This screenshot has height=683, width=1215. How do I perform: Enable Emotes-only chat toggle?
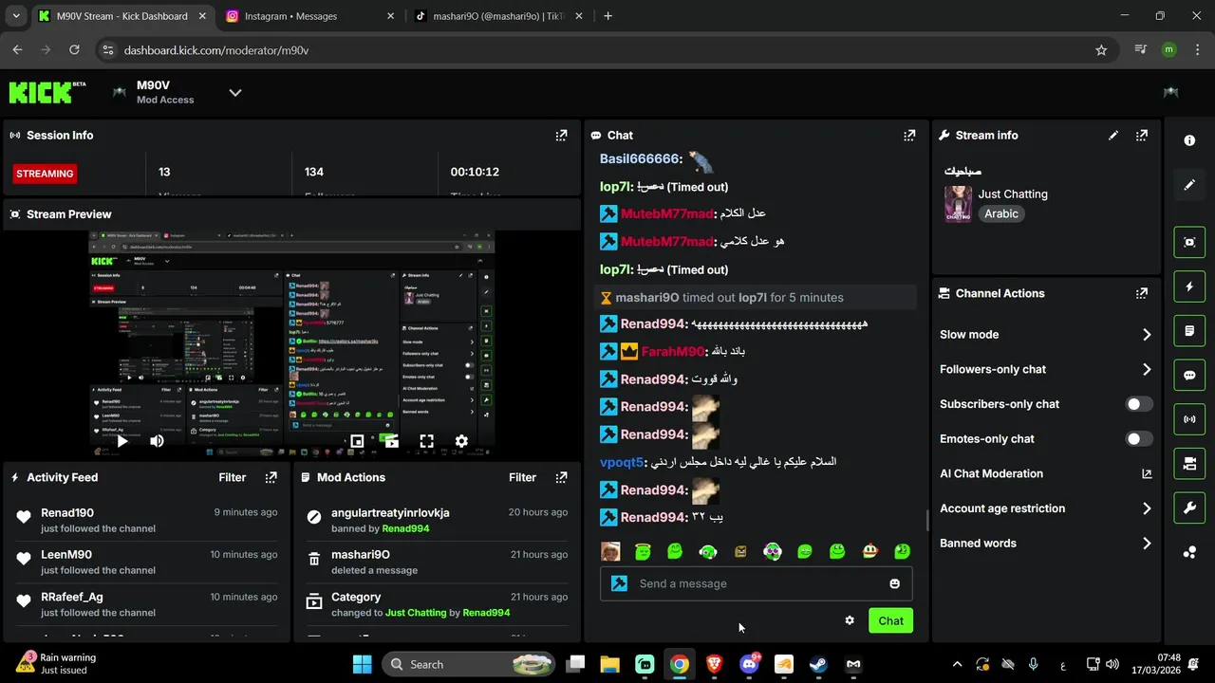[1139, 439]
